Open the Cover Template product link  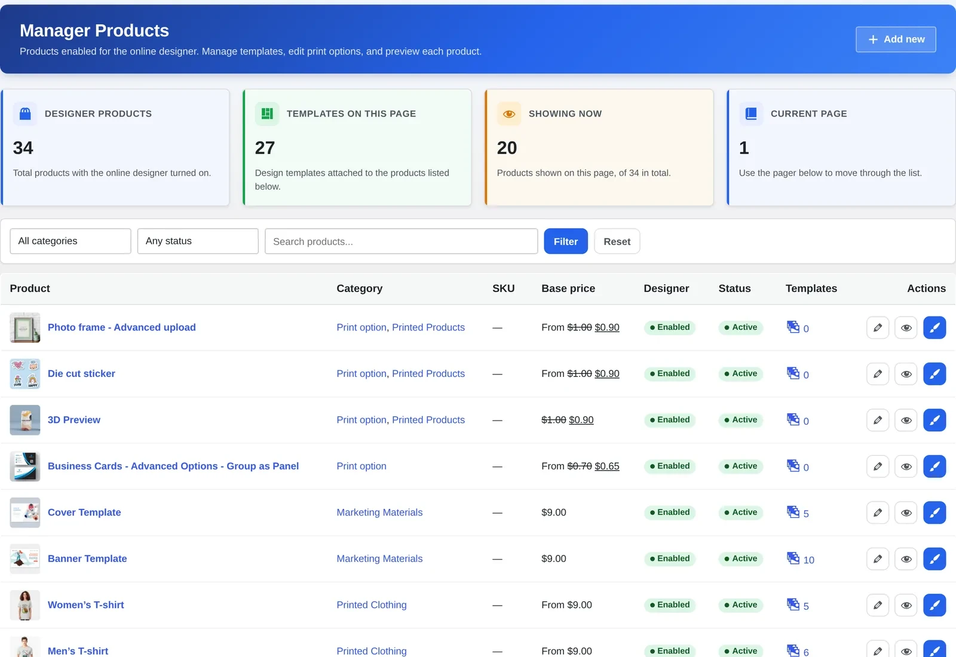pyautogui.click(x=84, y=512)
